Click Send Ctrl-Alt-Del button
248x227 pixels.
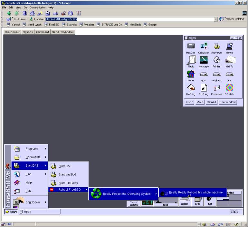(x=63, y=32)
